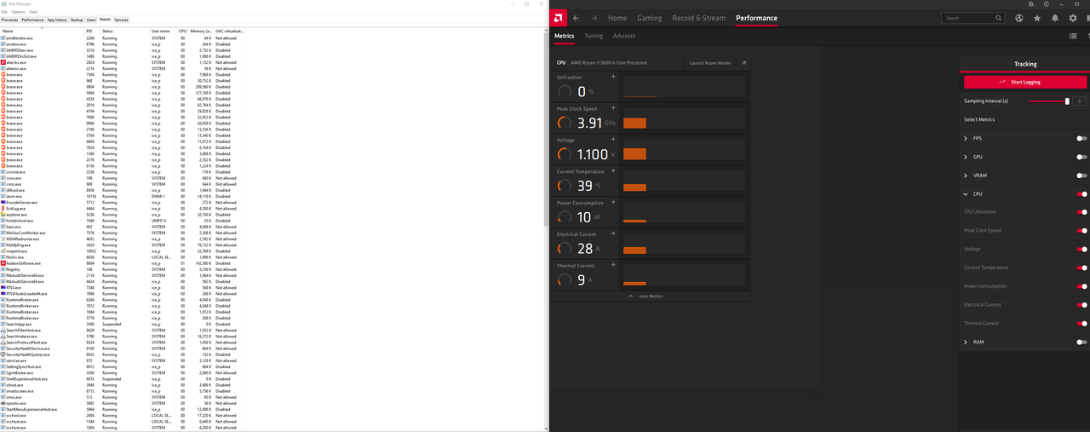Click the AMD logo in Radeon Software
The width and height of the screenshot is (1090, 432).
click(x=559, y=18)
